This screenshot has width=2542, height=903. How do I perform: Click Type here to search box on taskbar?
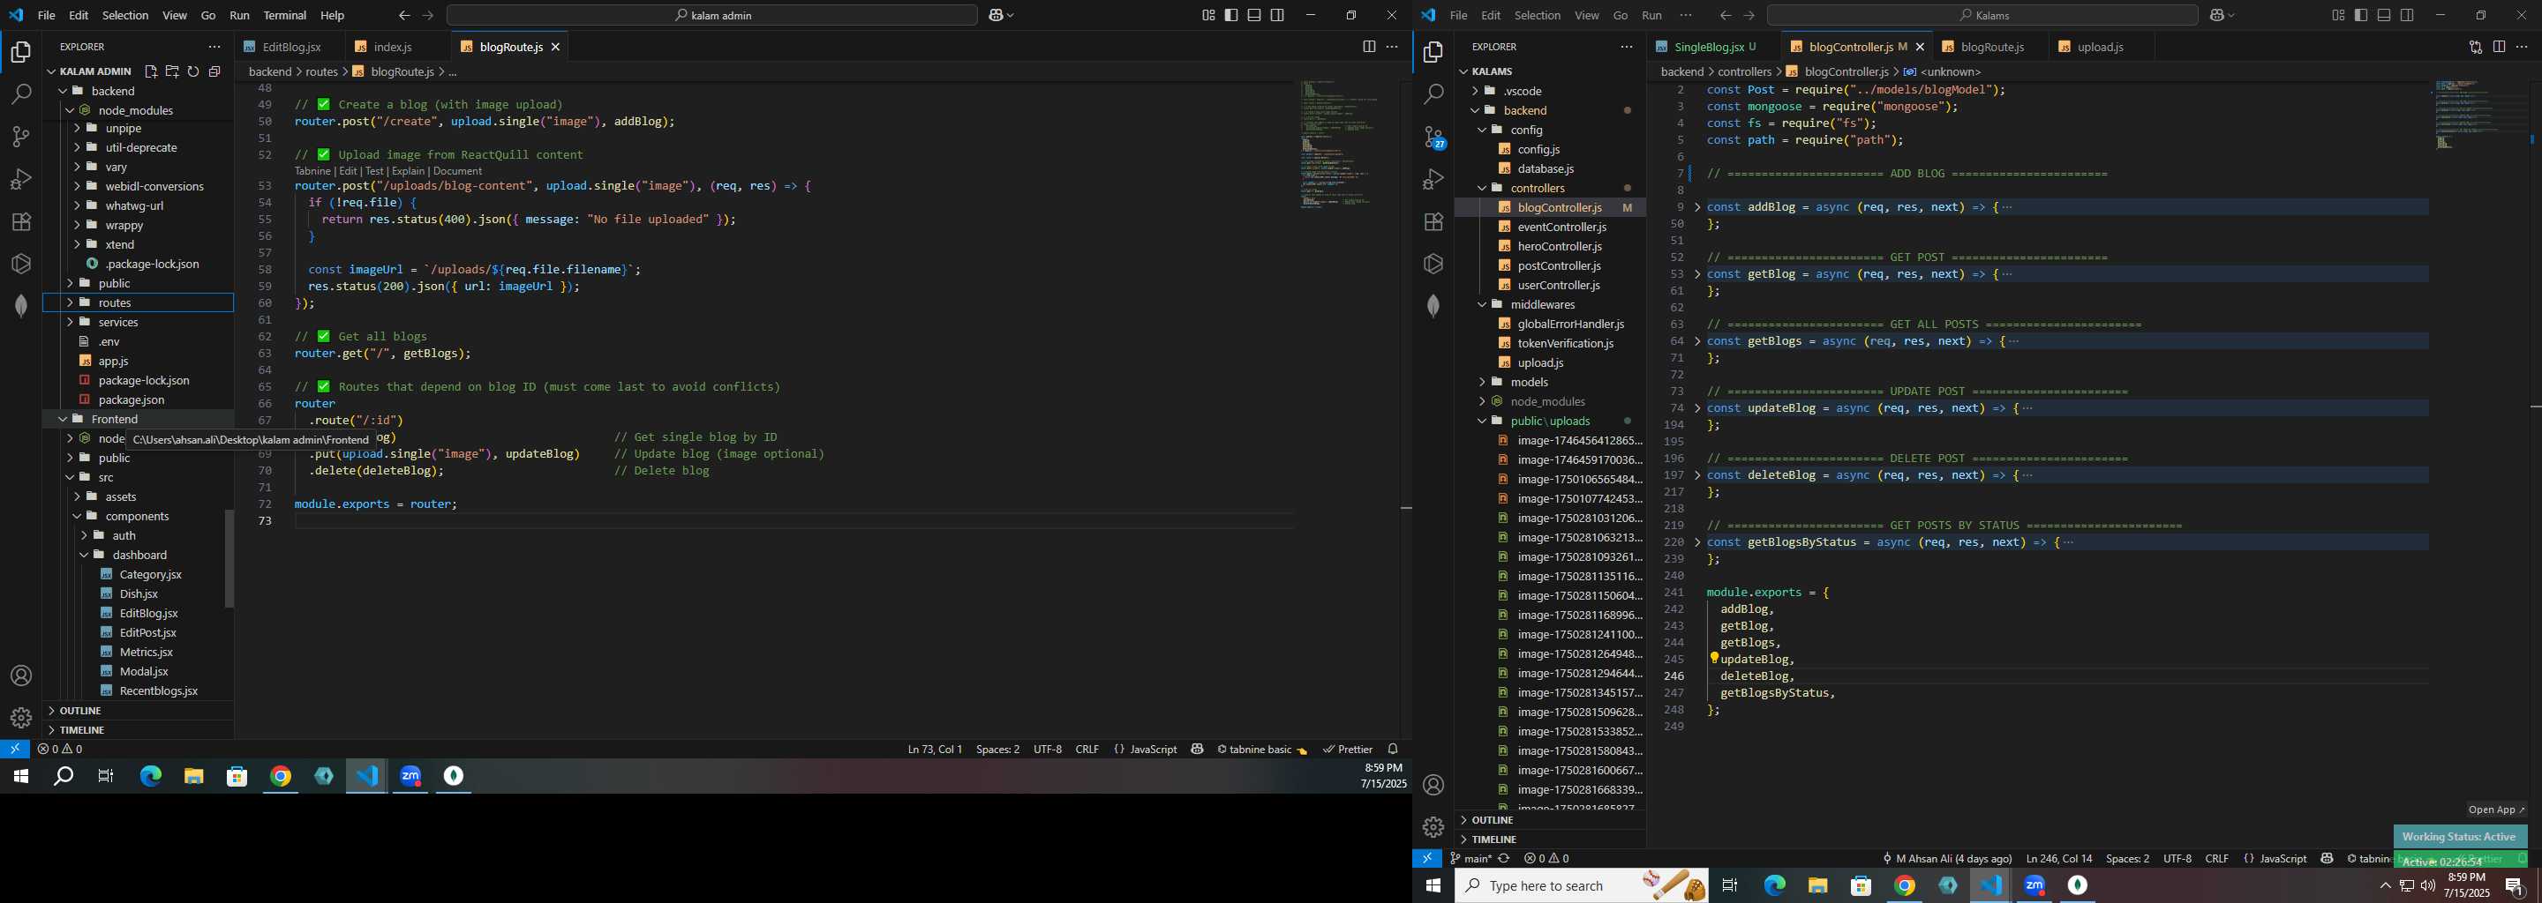point(1581,885)
